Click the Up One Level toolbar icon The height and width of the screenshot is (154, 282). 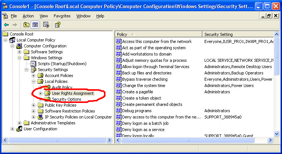pos(26,25)
